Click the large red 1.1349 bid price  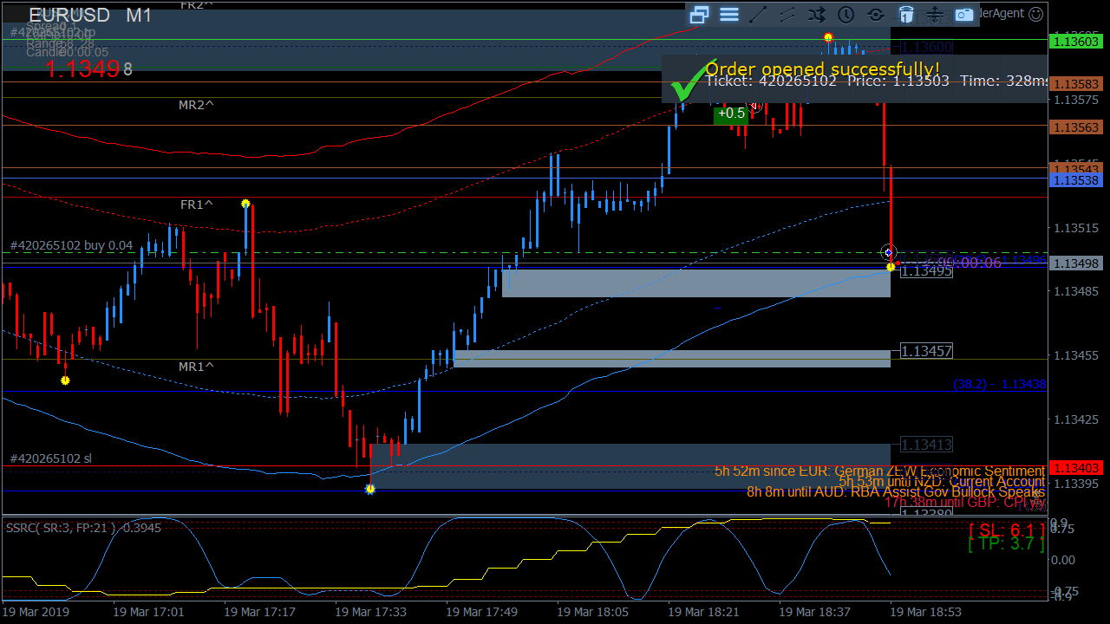[82, 69]
